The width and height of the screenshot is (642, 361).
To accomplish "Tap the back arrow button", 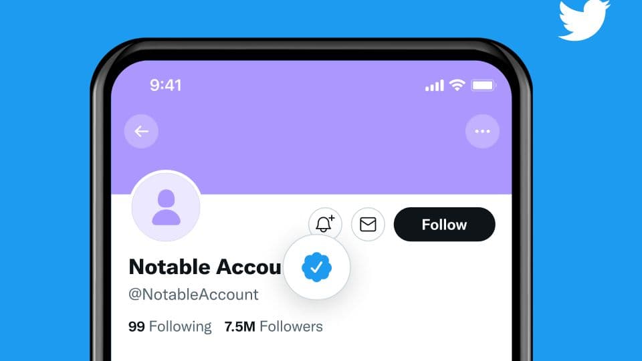I will (141, 132).
